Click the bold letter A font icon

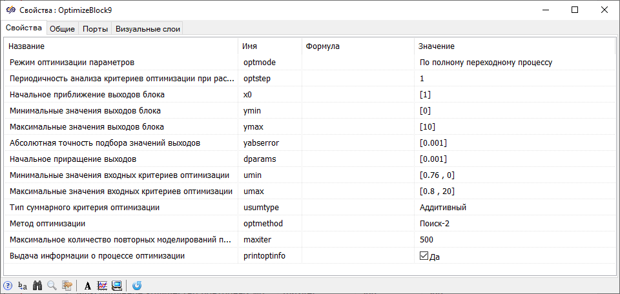[88, 286]
